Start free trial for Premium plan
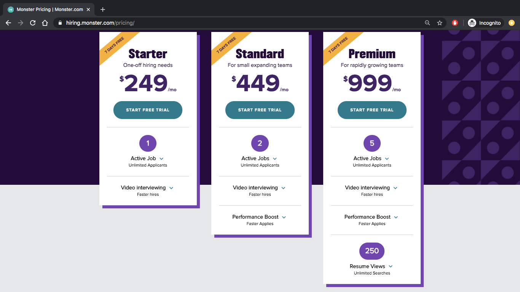 tap(372, 110)
